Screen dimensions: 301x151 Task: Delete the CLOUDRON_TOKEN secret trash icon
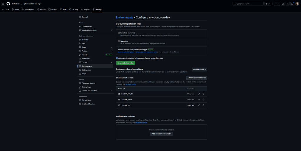coord(203,99)
